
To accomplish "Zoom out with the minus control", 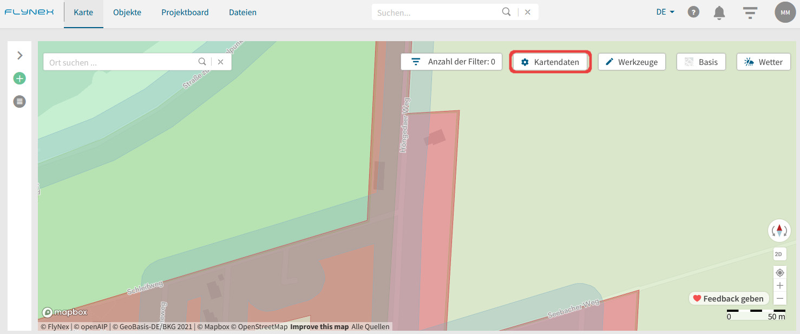I will 779,298.
